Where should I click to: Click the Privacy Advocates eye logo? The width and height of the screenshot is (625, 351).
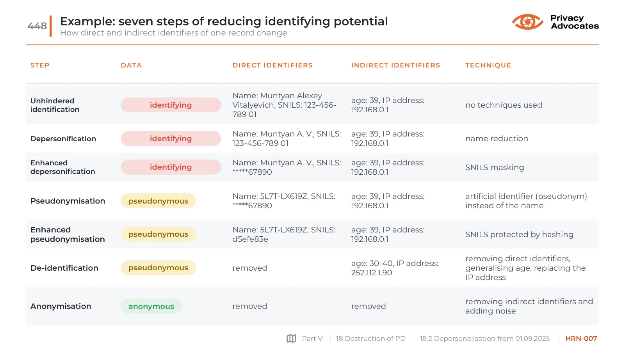[527, 22]
